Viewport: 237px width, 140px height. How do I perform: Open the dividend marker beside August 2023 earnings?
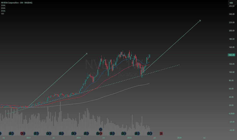(62, 133)
